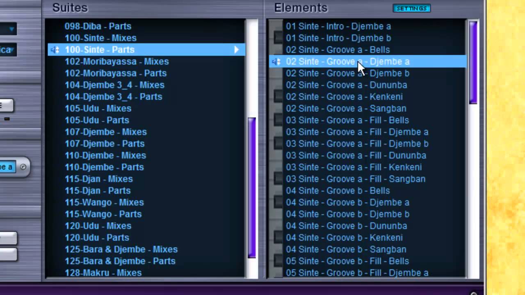
Task: Select suite 104-Djembe 3_4 - Parts
Action: click(114, 97)
